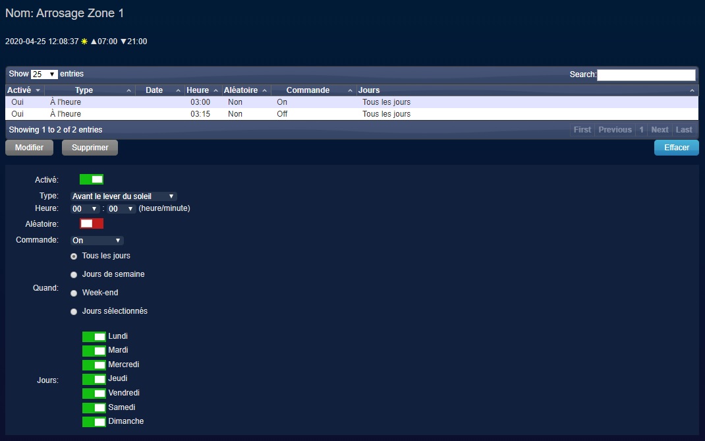This screenshot has height=441, width=705.
Task: Turn off the Dimanche toggle
Action: [94, 422]
